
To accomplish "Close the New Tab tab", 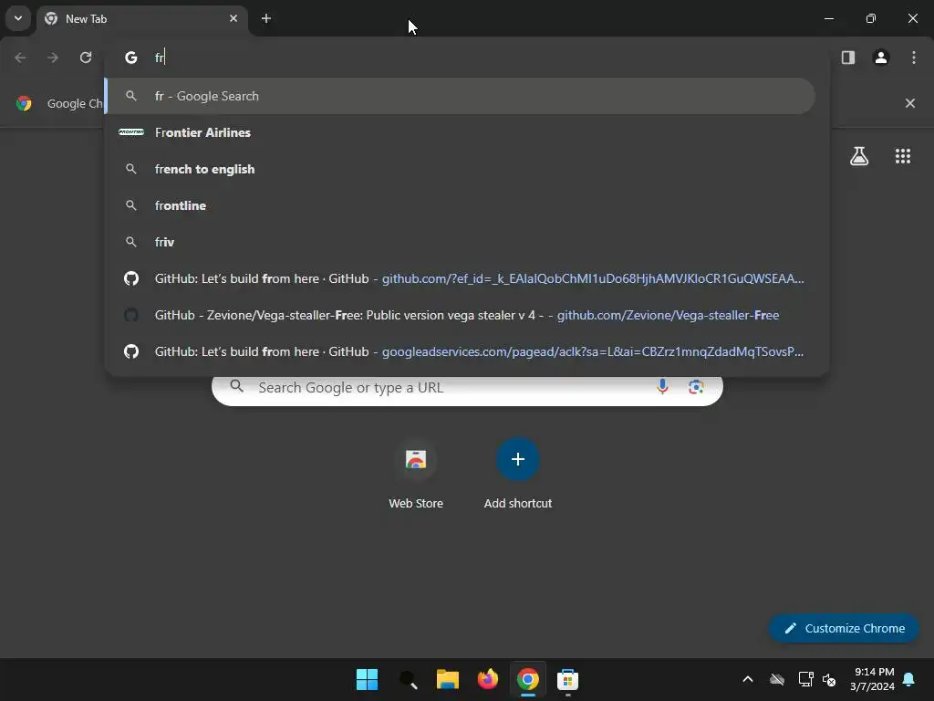I will (x=233, y=18).
